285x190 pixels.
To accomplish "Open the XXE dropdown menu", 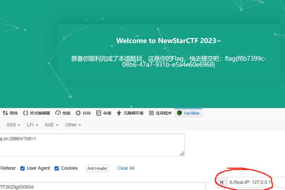I will pyautogui.click(x=51, y=125).
